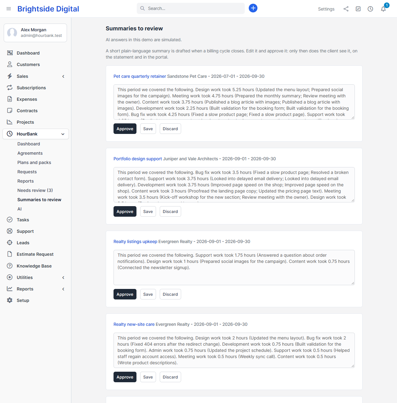Open the Portfolio design support link
The width and height of the screenshot is (397, 403).
(138, 159)
